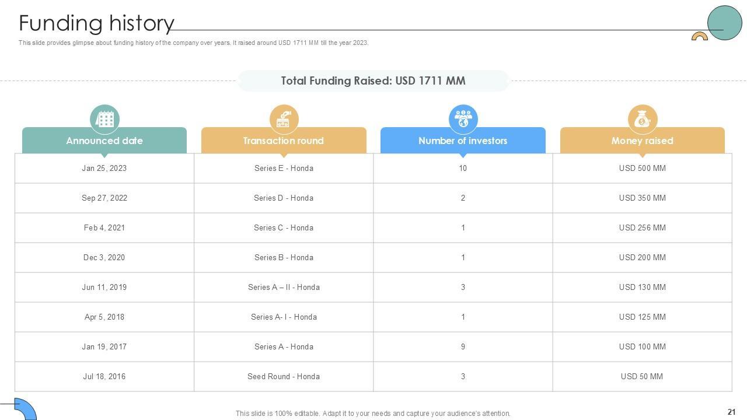Select the Announced date column header
Viewport: 747px width, 420px height.
coord(104,141)
